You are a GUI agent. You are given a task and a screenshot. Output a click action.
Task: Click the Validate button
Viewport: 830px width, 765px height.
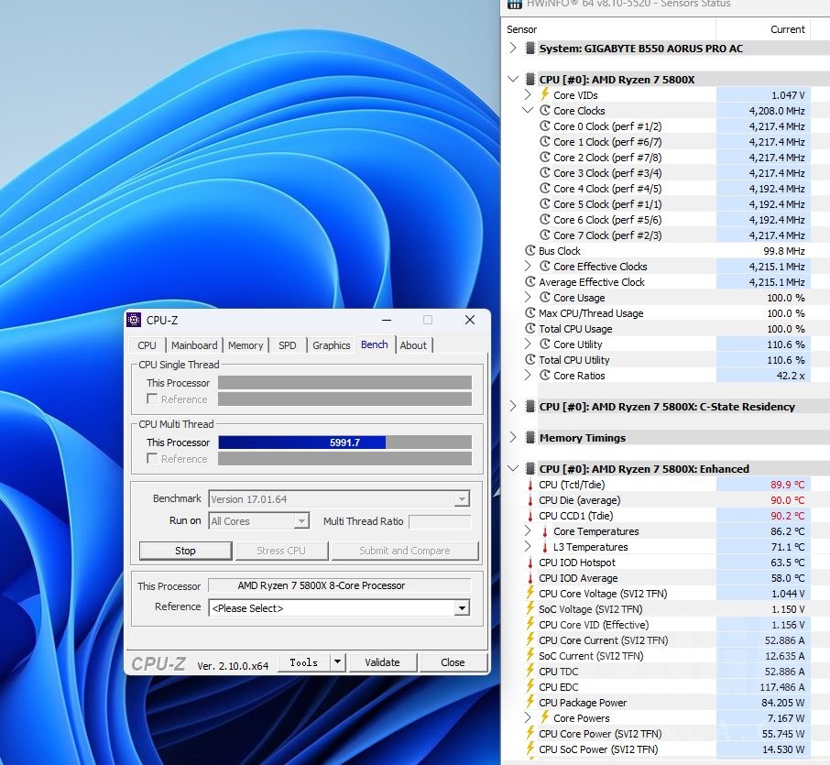[x=382, y=662]
